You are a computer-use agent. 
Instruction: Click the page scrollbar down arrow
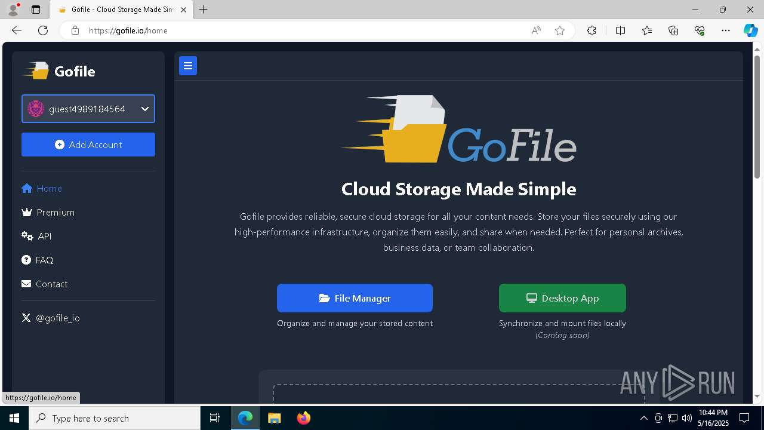click(758, 396)
